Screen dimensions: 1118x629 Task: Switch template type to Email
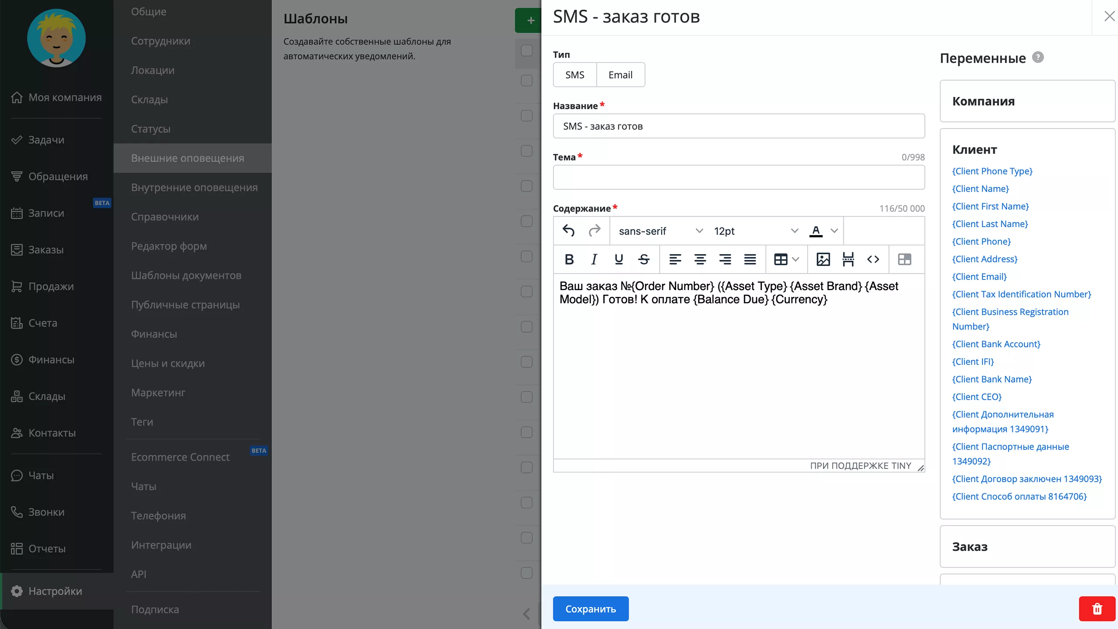pyautogui.click(x=620, y=75)
